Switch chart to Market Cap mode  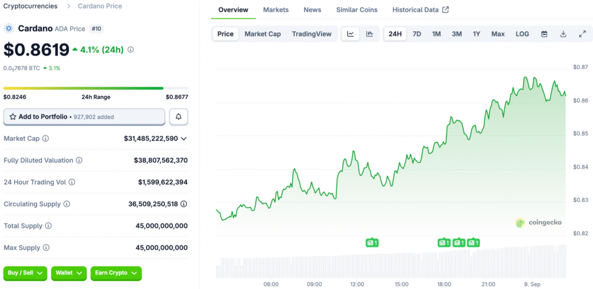coord(262,34)
